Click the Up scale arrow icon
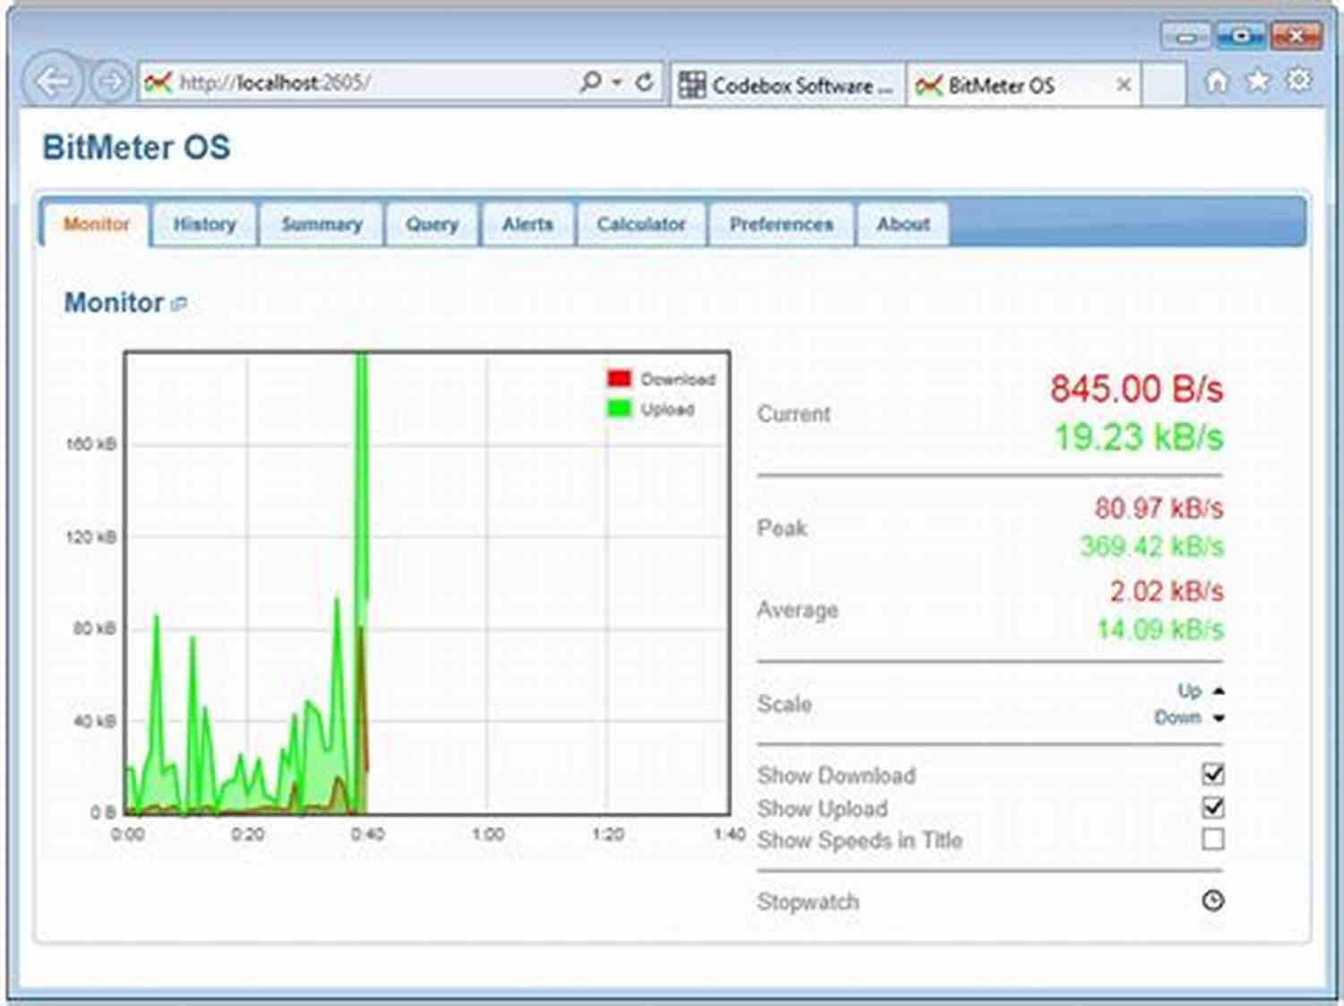Viewport: 1344px width, 1006px height. point(1219,691)
